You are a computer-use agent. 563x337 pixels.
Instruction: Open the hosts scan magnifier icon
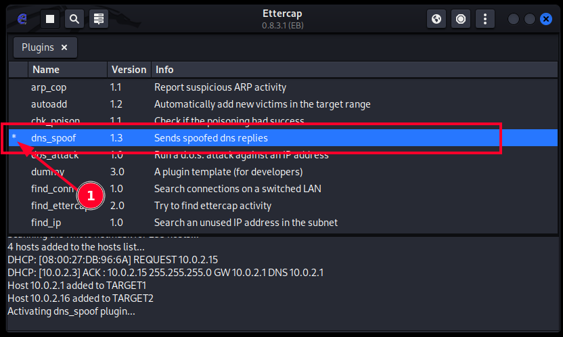coord(74,19)
